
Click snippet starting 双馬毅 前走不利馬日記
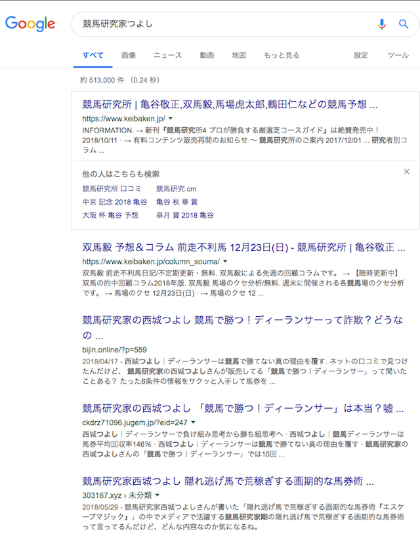tap(243, 283)
